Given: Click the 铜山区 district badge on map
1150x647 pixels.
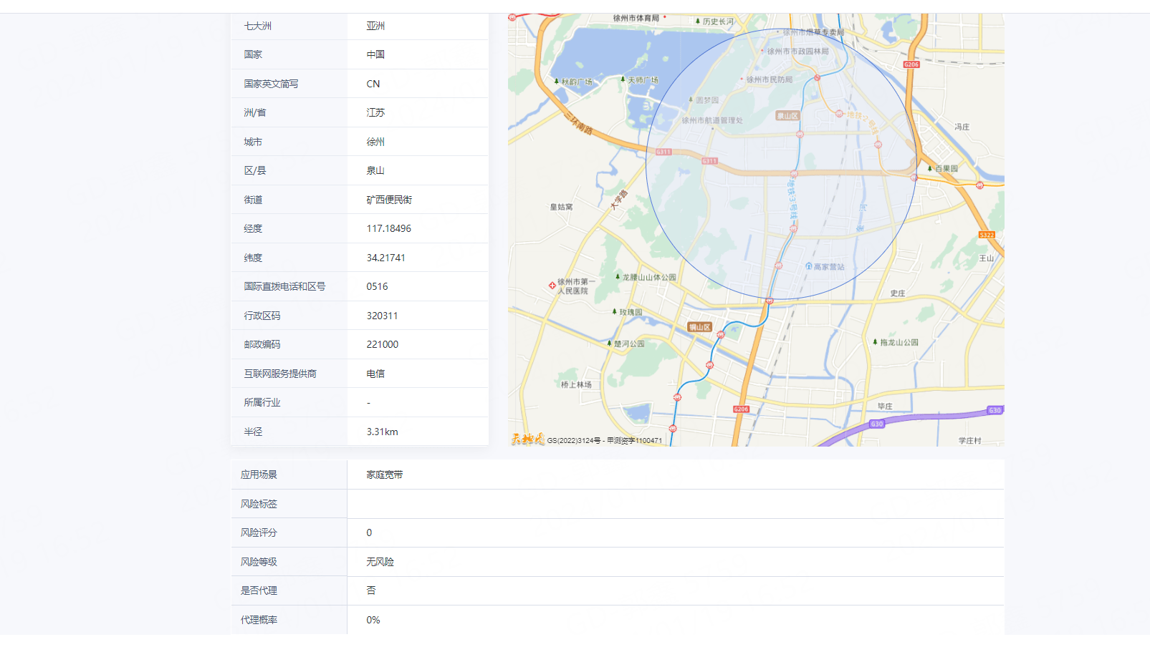Looking at the screenshot, I should coord(700,327).
